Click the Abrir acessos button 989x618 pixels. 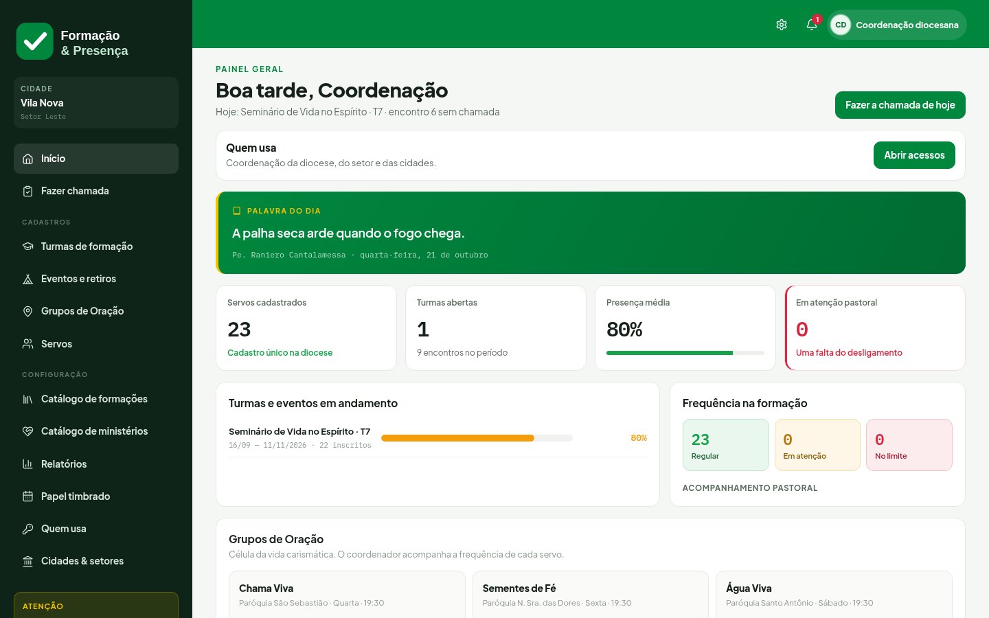(x=914, y=155)
